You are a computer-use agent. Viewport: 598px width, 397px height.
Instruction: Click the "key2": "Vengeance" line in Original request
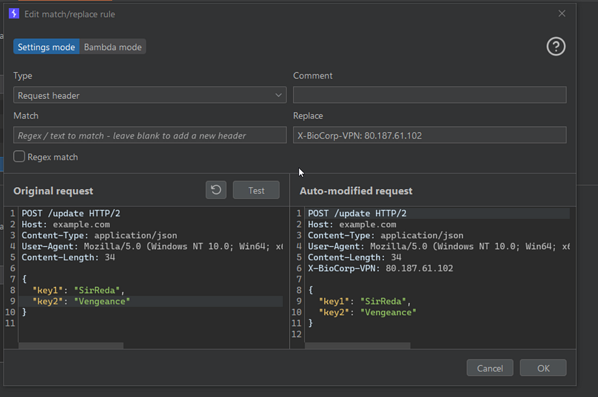81,301
